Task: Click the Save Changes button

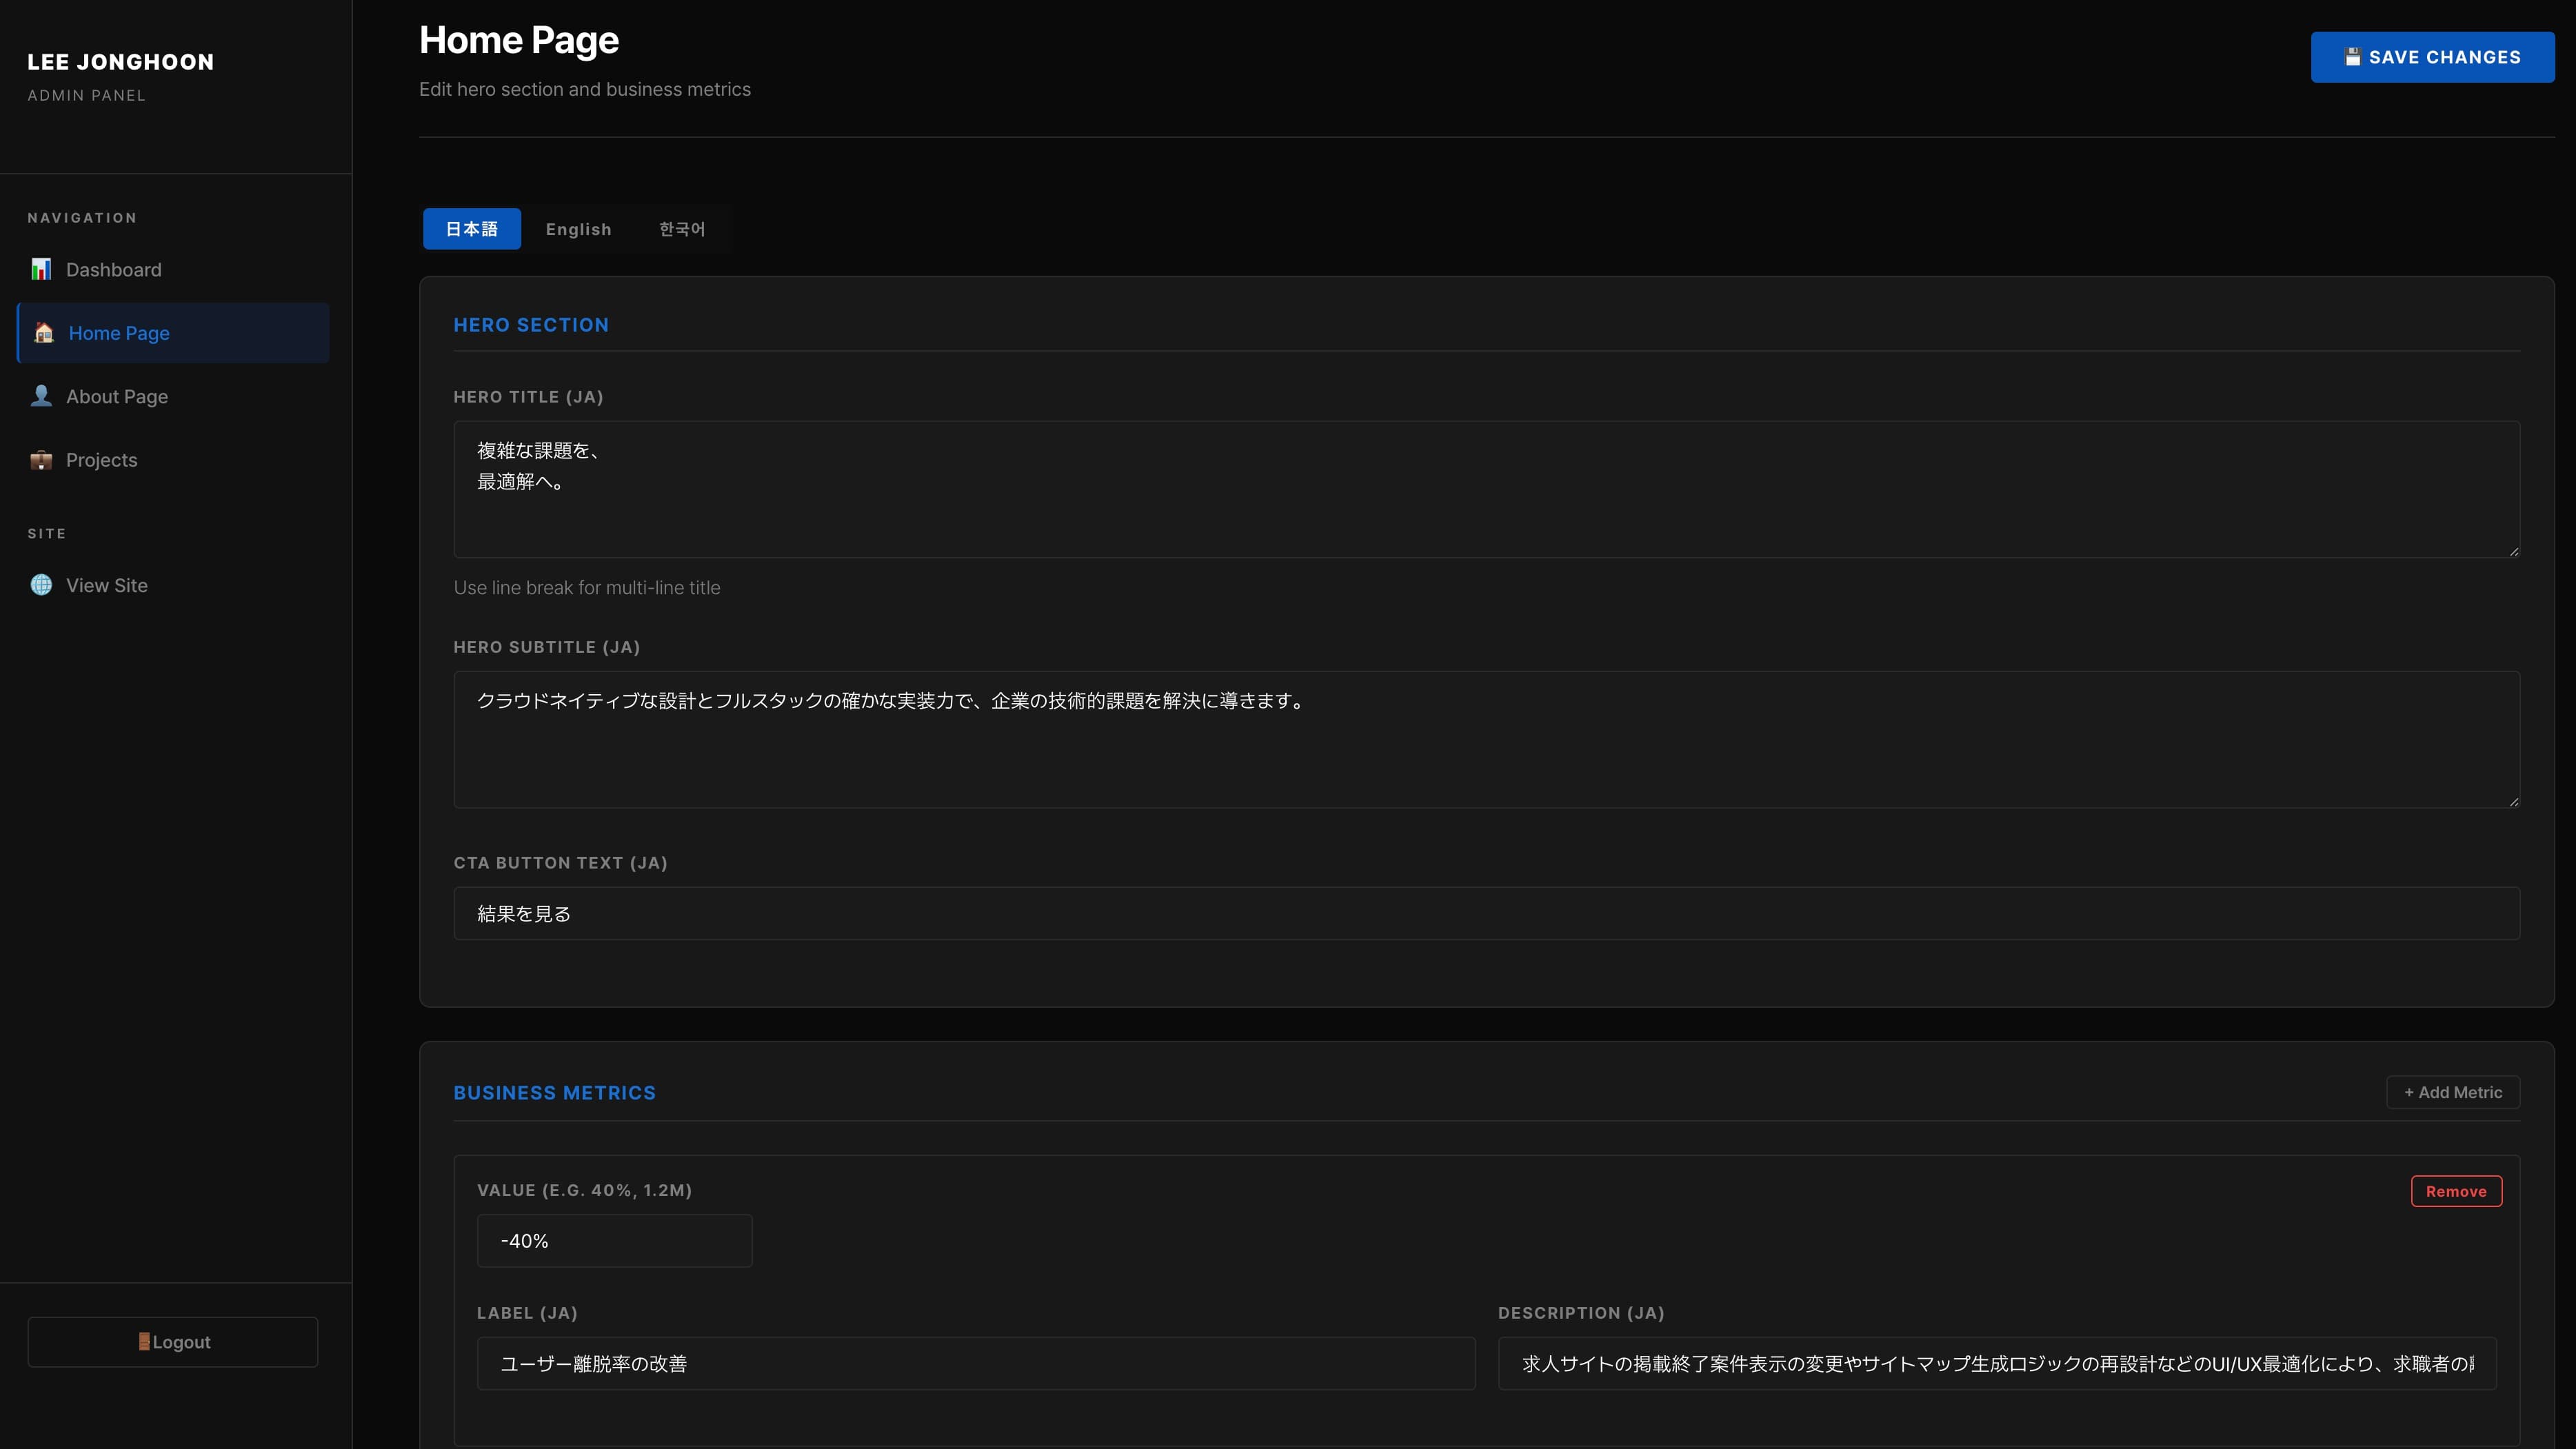Action: (2432, 57)
